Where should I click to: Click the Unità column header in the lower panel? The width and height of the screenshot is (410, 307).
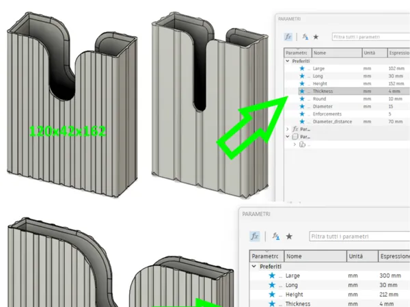coord(362,256)
